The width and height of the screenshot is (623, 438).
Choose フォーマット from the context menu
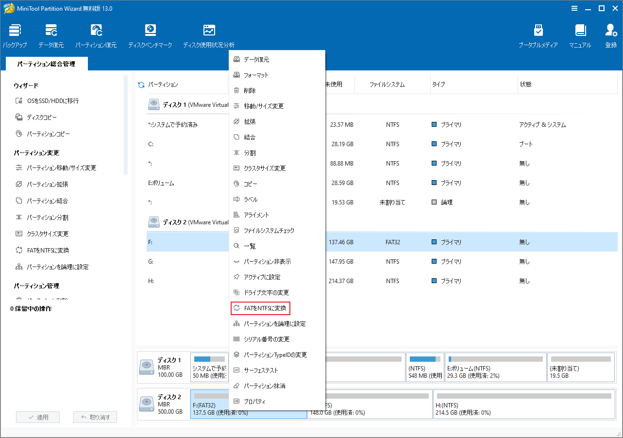[x=256, y=75]
